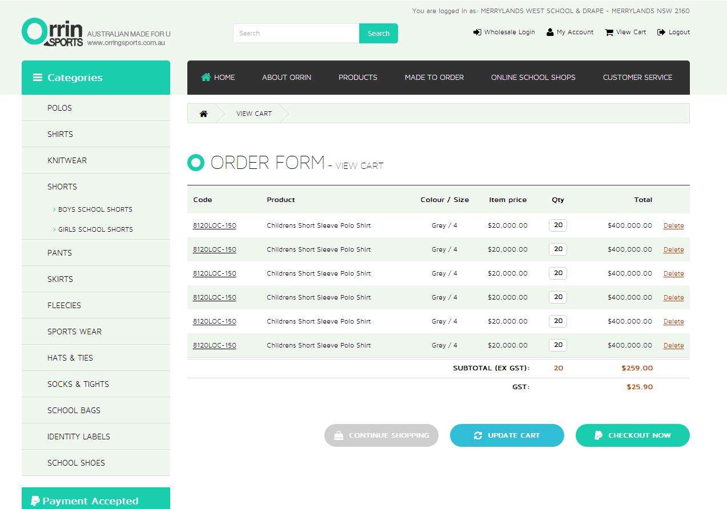Click the Wholesale Login arrow icon
Viewport: 727px width, 509px height.
coord(477,32)
